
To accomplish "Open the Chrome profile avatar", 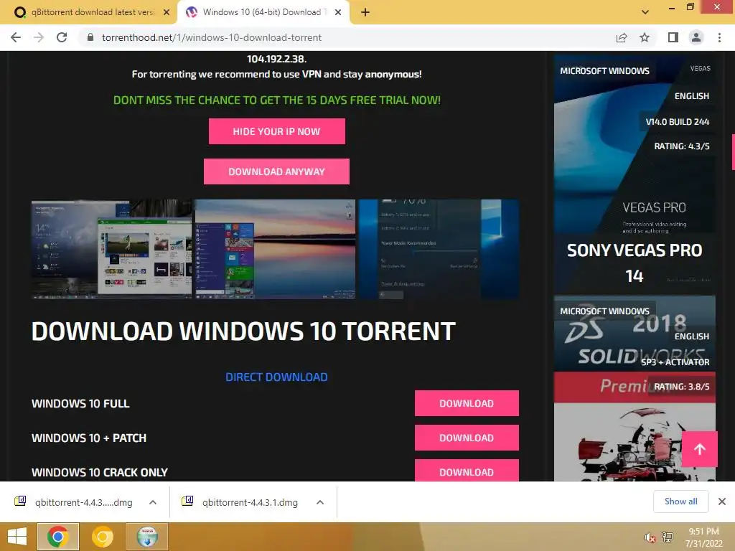I will (696, 37).
